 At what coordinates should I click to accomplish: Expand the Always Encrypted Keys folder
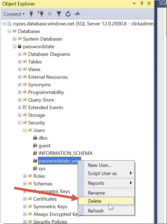click(25, 214)
